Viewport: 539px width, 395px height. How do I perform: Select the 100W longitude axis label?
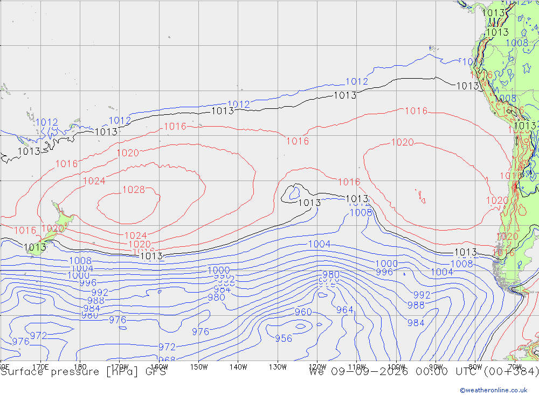point(396,367)
